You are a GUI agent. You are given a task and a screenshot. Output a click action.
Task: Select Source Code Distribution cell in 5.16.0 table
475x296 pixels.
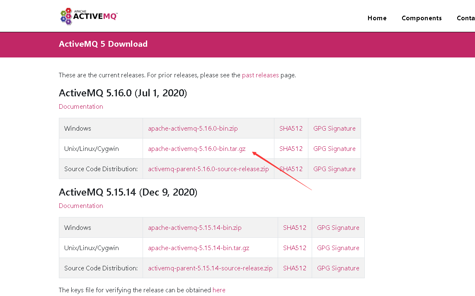[101, 169]
